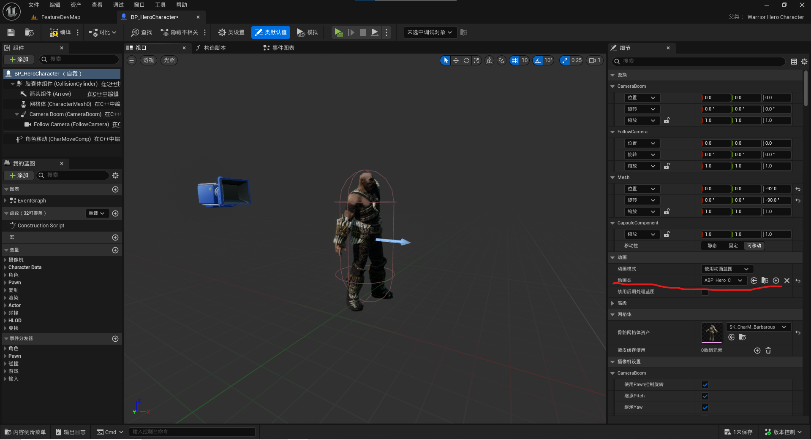Reset Mesh 位置 to default arrow
Screen dimensions: 811x440
[798, 189]
